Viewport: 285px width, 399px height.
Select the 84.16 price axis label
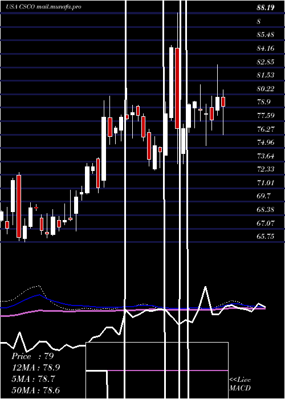(266, 48)
